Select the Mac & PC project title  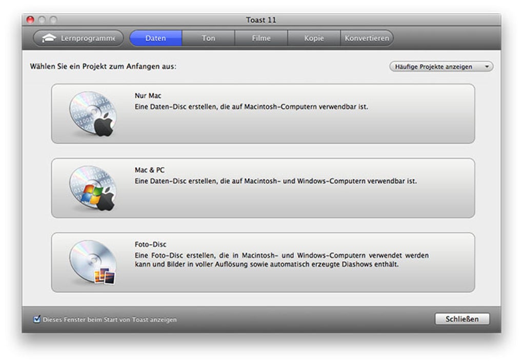tap(149, 170)
